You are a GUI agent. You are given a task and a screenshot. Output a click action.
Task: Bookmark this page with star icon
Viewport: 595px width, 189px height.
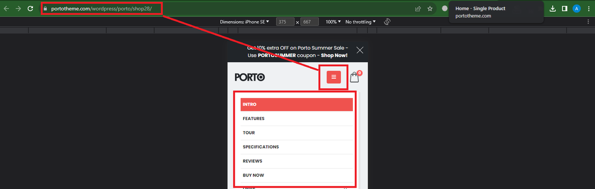tap(430, 8)
